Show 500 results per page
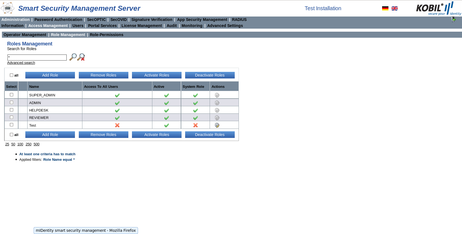This screenshot has height=234, width=462. pos(36,144)
